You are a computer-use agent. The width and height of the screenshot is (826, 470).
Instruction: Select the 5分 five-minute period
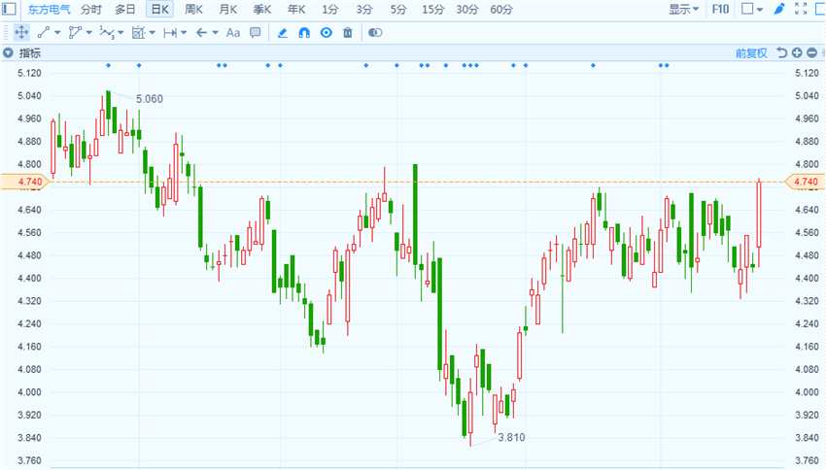[398, 9]
